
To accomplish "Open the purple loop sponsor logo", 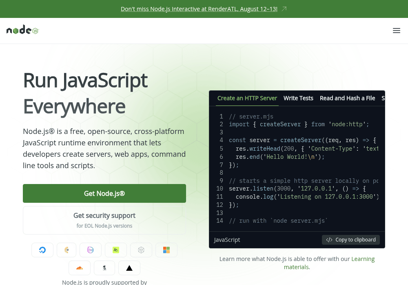I will 90,250.
